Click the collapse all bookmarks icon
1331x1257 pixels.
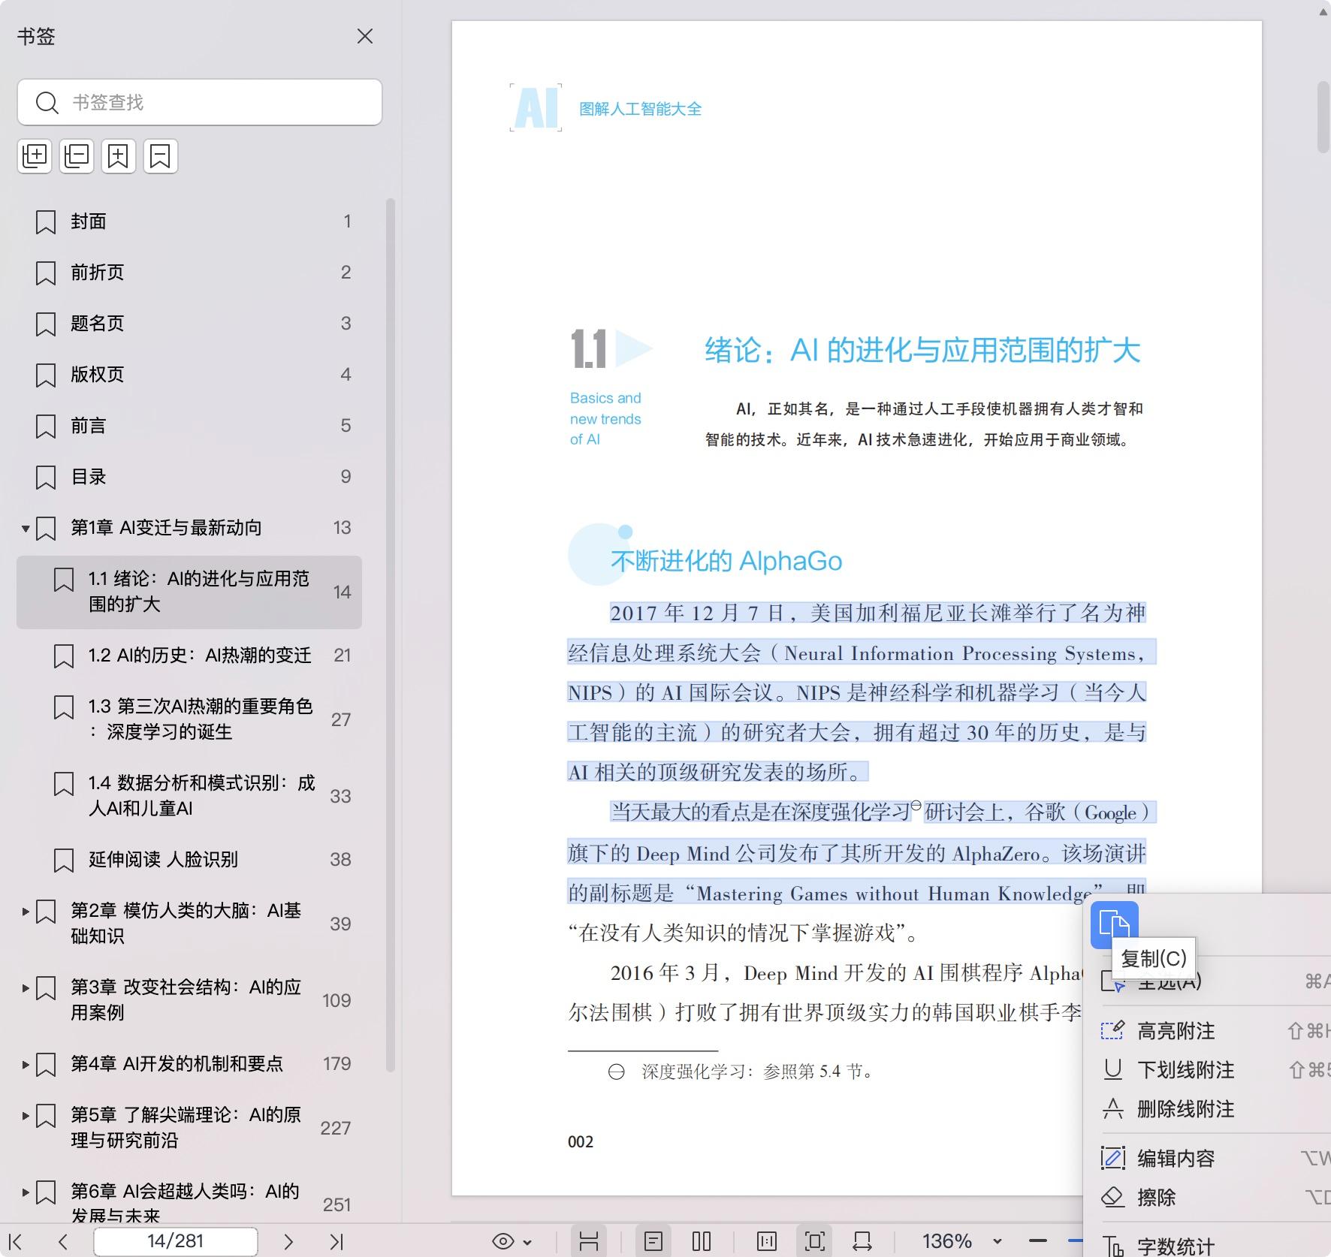coord(77,156)
